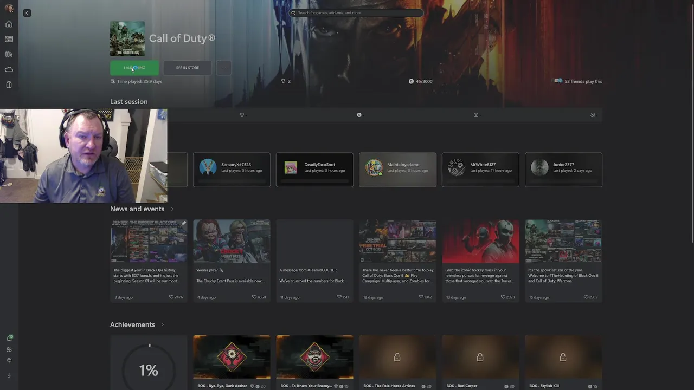694x390 pixels.
Task: Expand Achievements section with its chevron
Action: [163, 324]
